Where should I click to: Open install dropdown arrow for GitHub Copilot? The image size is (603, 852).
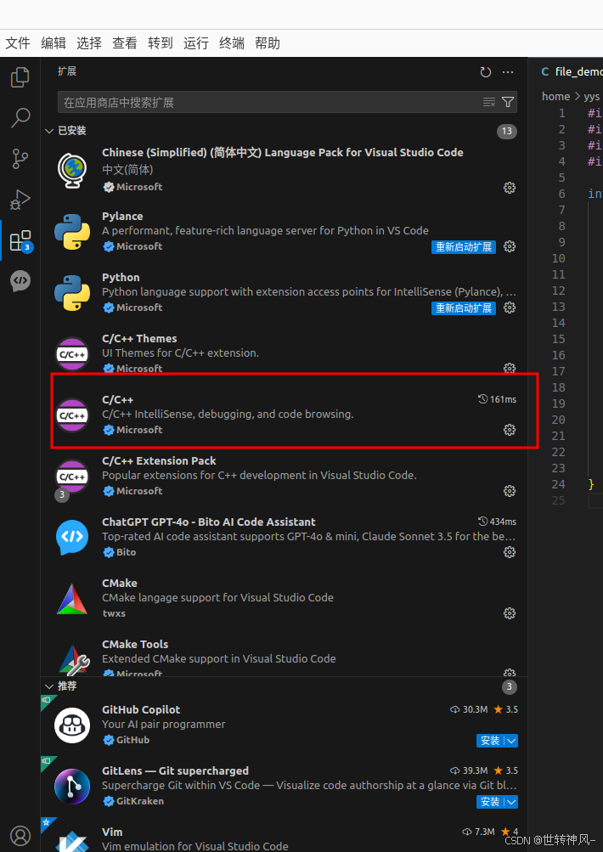coord(511,741)
